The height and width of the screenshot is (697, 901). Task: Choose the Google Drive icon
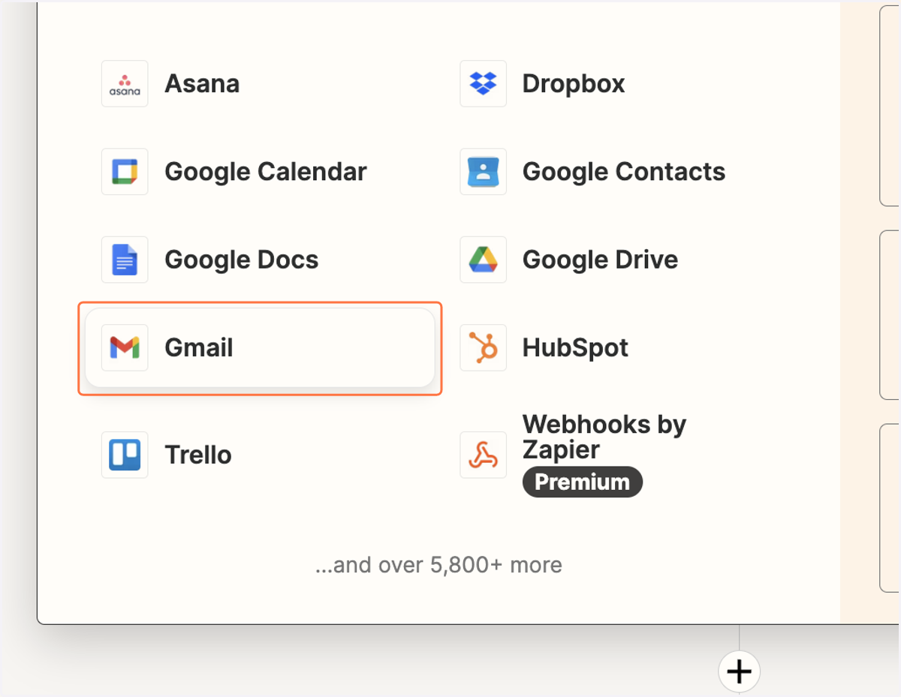[483, 260]
